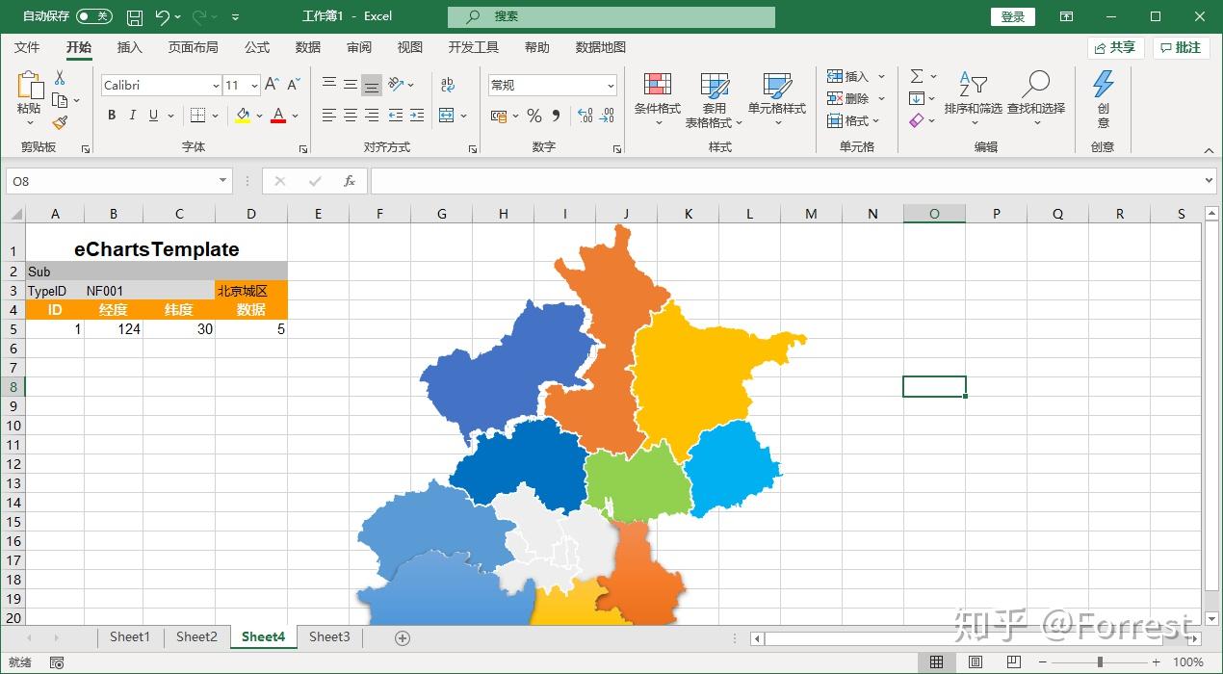Viewport: 1223px width, 674px height.
Task: Collapse the ribbon with chevron
Action: (1210, 150)
